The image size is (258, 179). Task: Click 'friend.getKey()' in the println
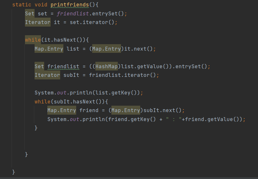[132, 119]
